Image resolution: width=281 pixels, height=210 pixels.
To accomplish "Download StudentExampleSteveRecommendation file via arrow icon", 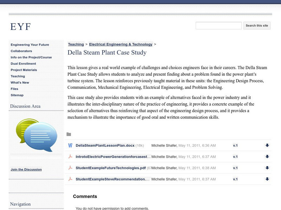I will coord(267,179).
